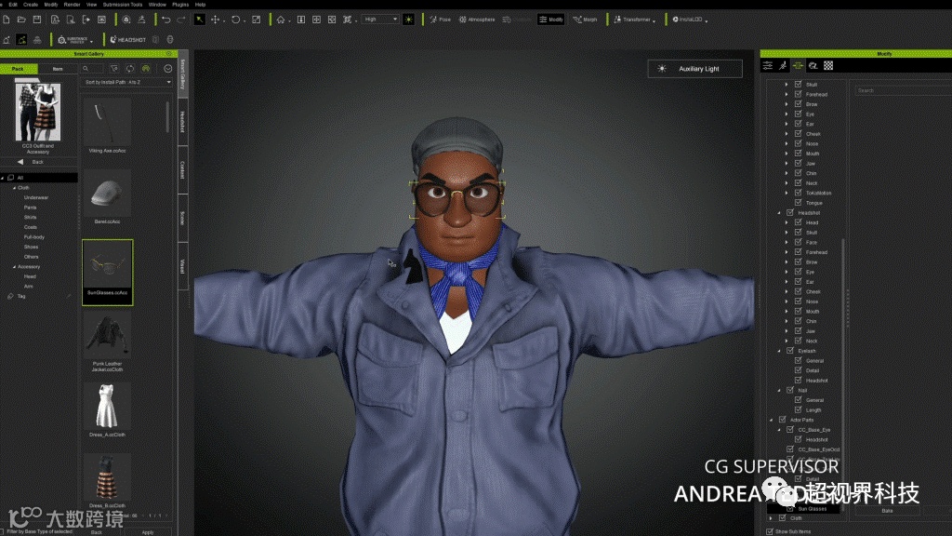The height and width of the screenshot is (536, 952).
Task: Activate the Move tool
Action: pos(215,20)
